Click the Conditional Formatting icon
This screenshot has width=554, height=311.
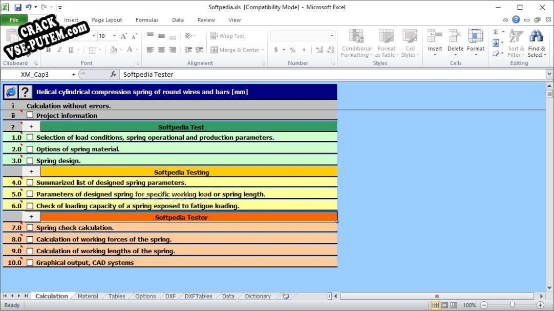356,37
